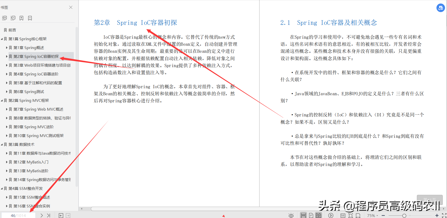Viewport: 447px width, 218px height.
Task: Open bookmark 第14章 Spring数据访问与事务管理
Action: [42, 180]
